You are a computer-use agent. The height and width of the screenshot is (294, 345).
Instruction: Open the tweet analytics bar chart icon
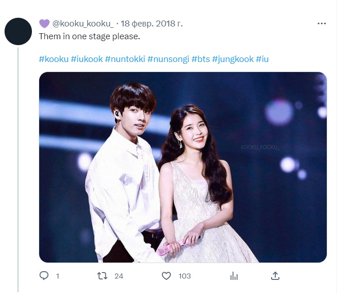pos(234,276)
